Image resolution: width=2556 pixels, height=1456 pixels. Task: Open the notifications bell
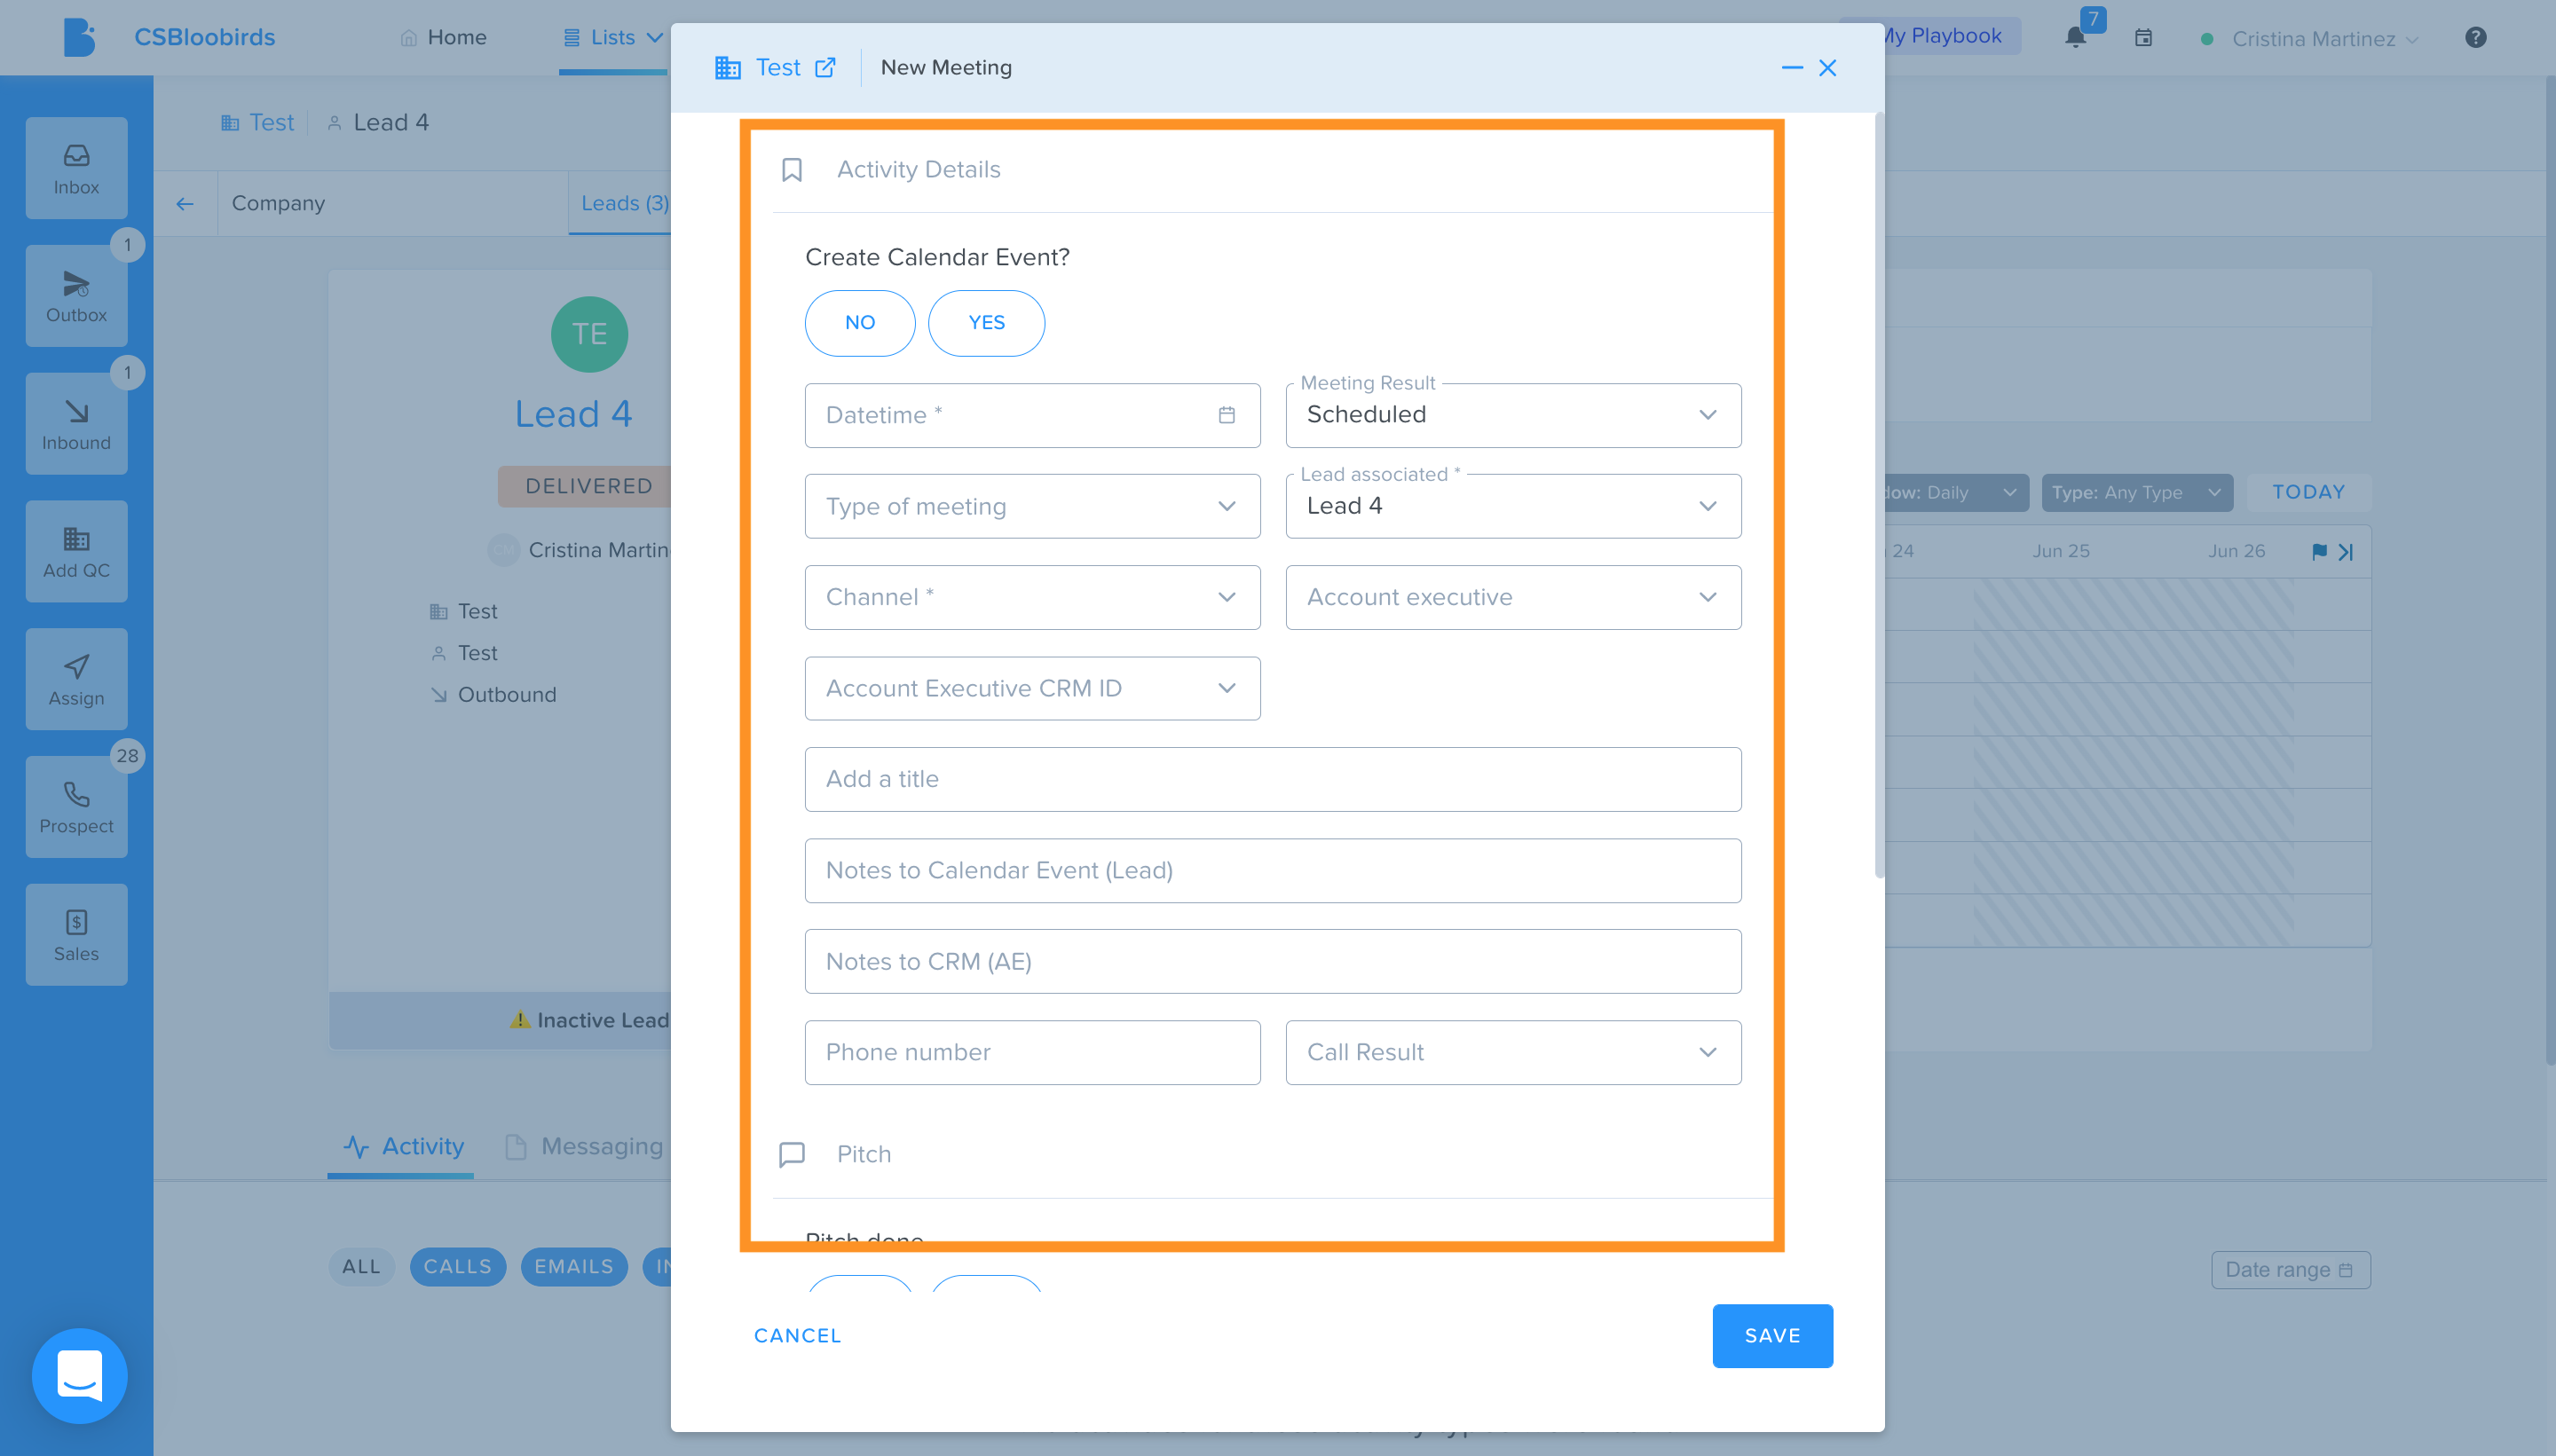(2076, 38)
